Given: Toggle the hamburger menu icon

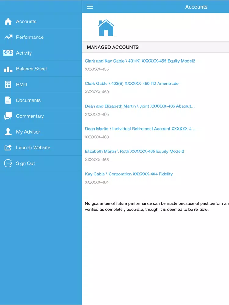Looking at the screenshot, I should [x=90, y=7].
